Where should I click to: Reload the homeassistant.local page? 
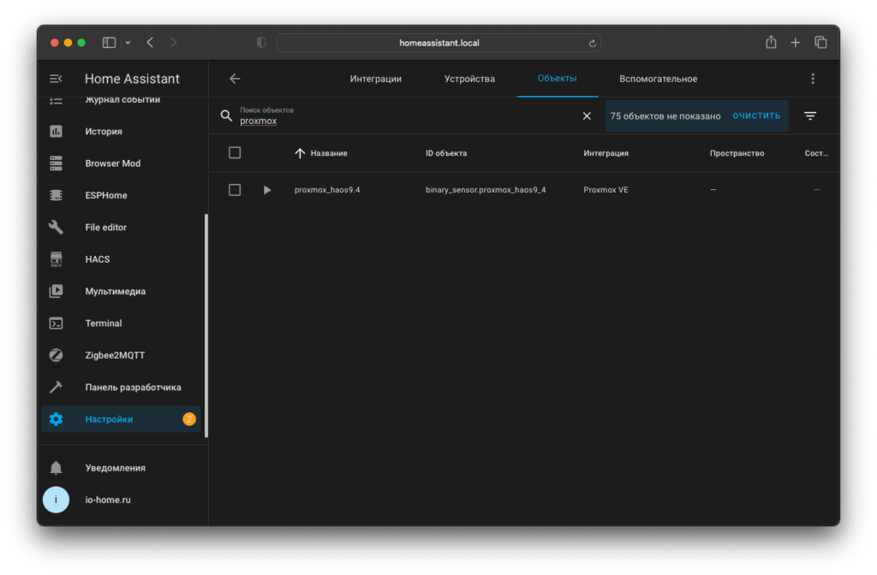click(593, 43)
